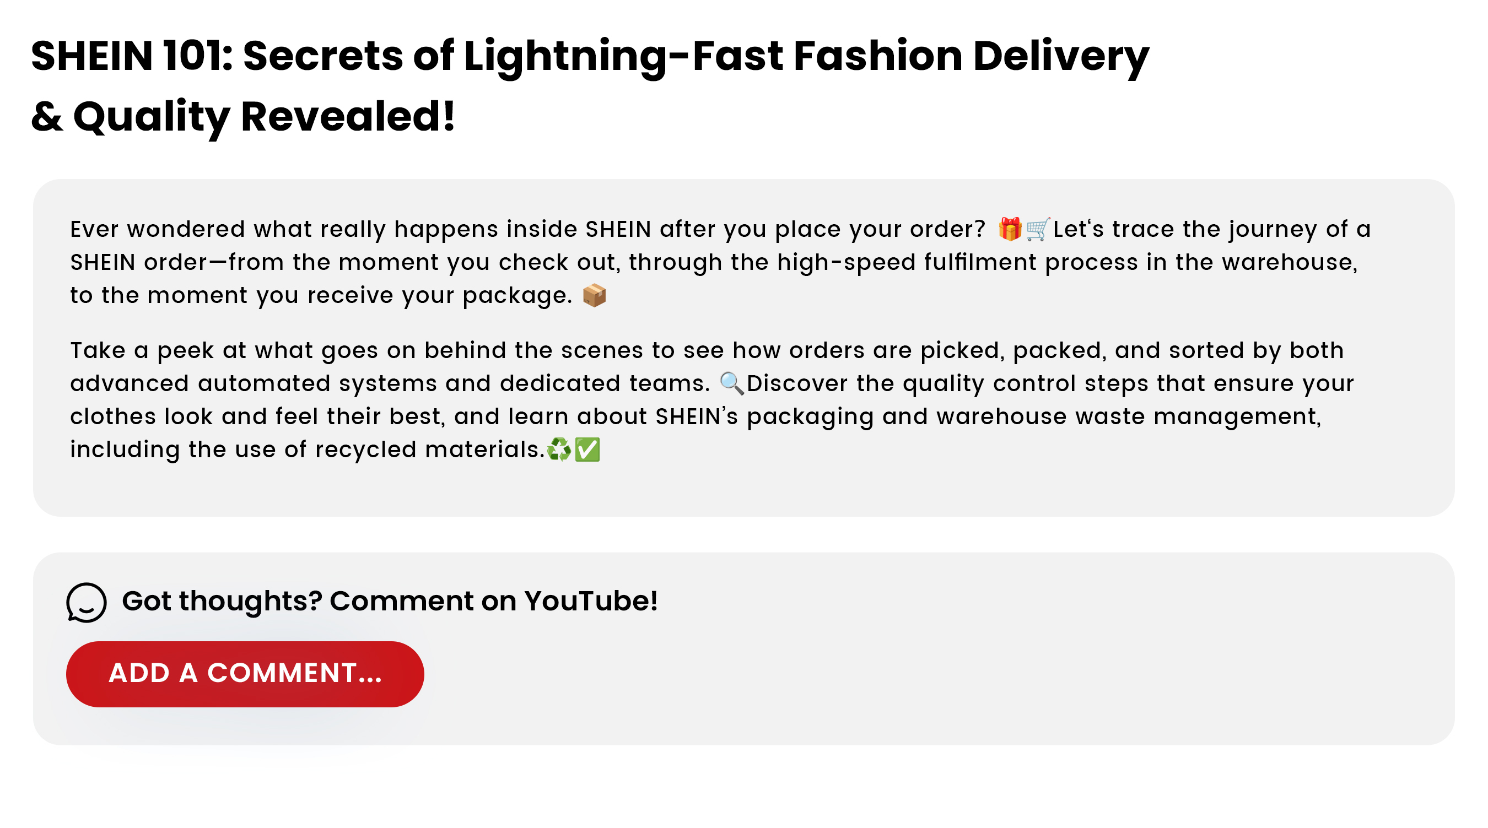Click the word 'YouTube!' in the comment prompt

[590, 601]
